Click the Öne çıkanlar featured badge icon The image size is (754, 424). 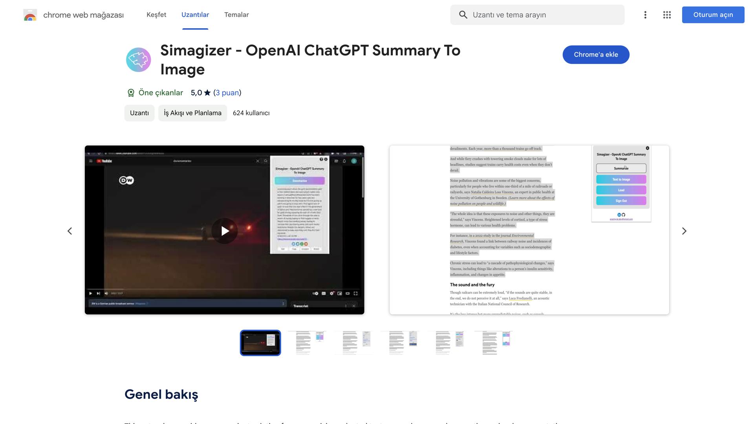[131, 93]
